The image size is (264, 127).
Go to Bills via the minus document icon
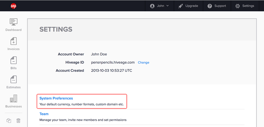tap(13, 60)
